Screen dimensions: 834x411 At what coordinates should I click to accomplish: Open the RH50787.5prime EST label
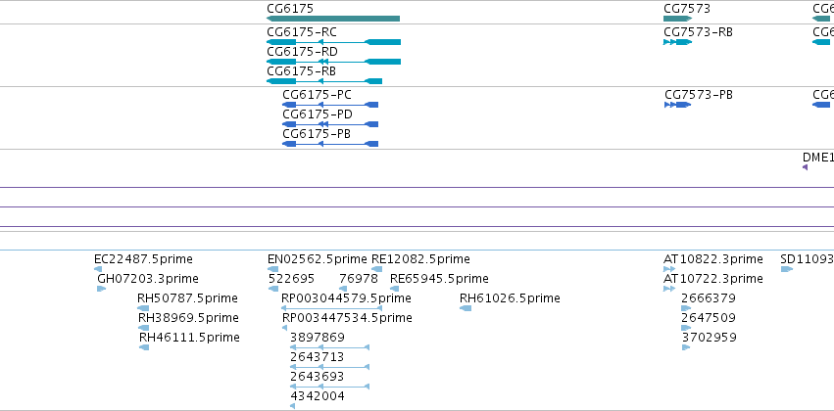pyautogui.click(x=187, y=298)
